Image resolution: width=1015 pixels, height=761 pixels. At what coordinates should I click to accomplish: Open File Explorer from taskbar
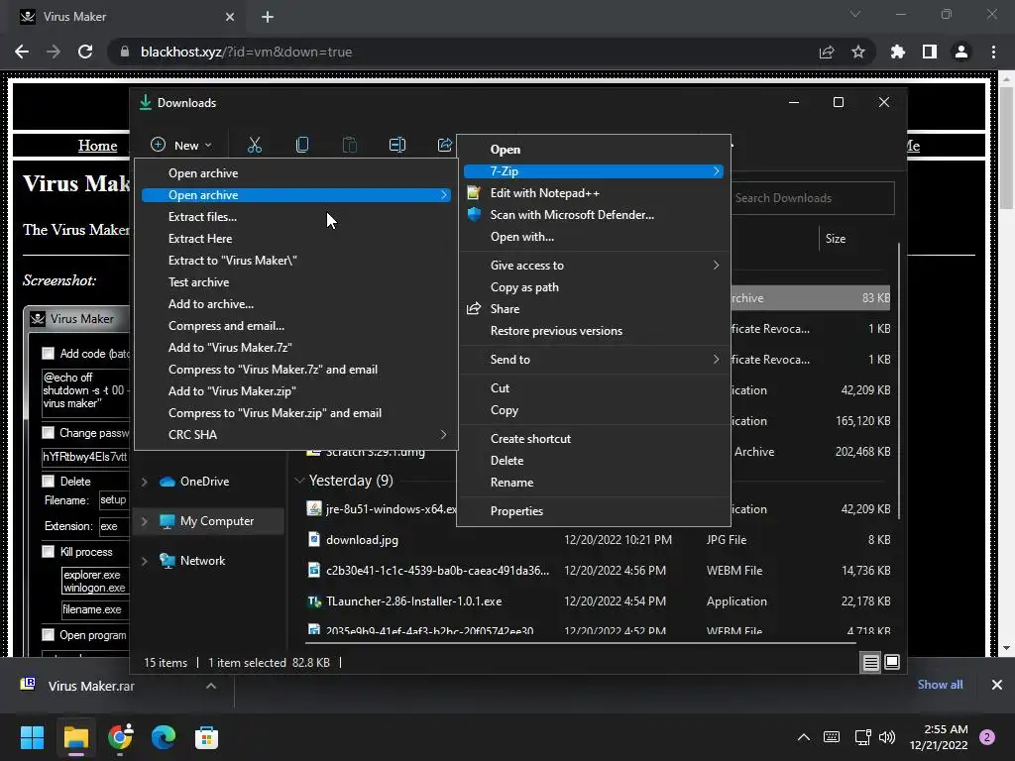tap(75, 737)
